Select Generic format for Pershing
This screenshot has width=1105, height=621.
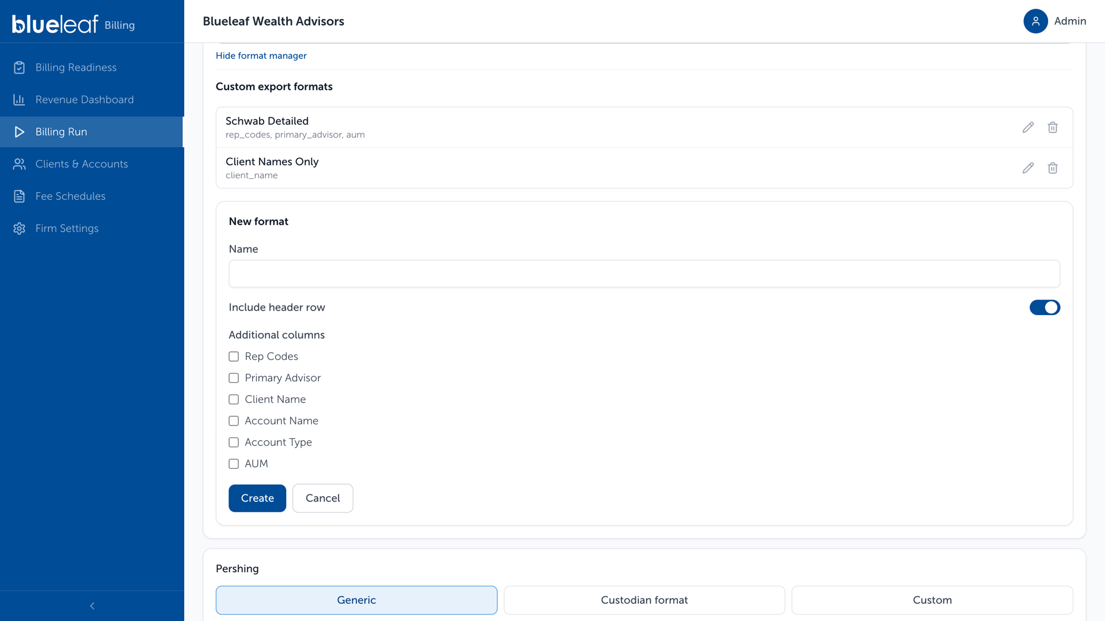coord(356,600)
